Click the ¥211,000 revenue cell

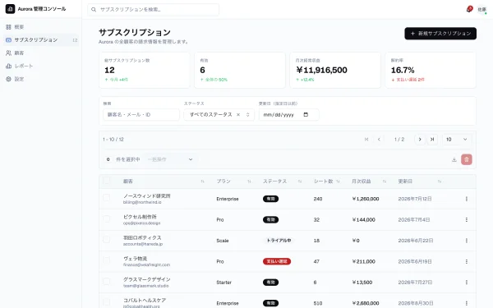click(x=363, y=261)
